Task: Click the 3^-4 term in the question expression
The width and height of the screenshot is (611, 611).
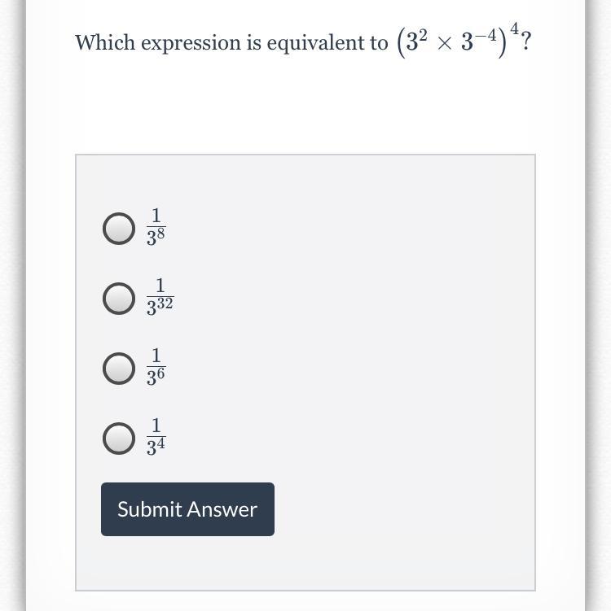Action: pos(478,41)
